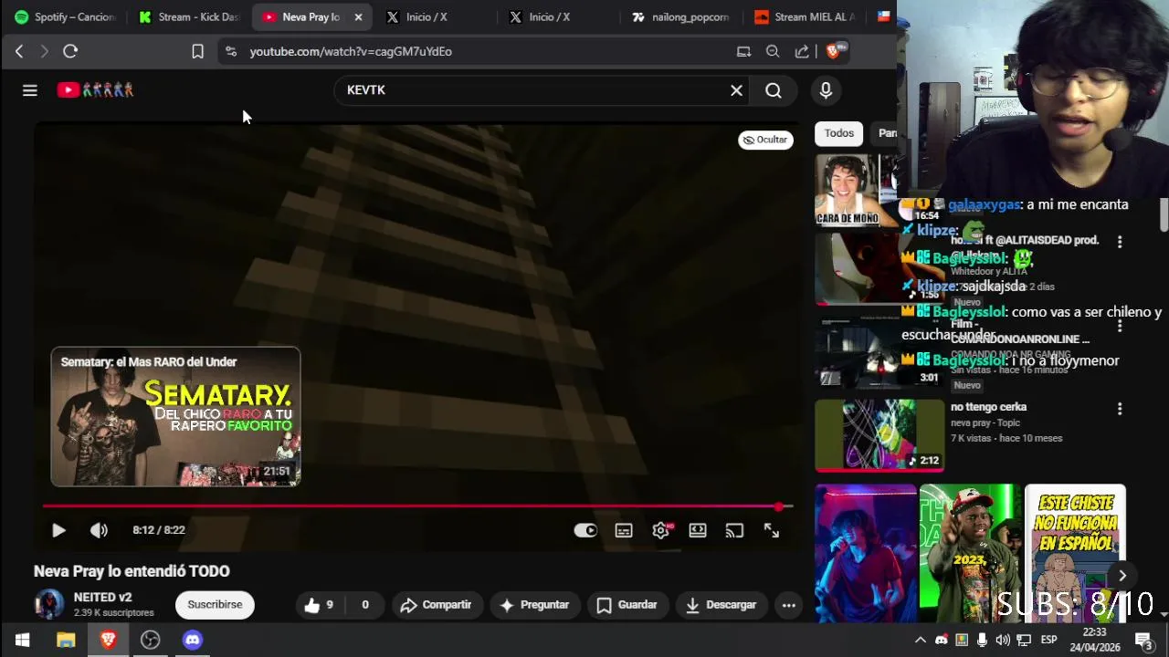The height and width of the screenshot is (657, 1169).
Task: Reload the current page
Action: [70, 52]
